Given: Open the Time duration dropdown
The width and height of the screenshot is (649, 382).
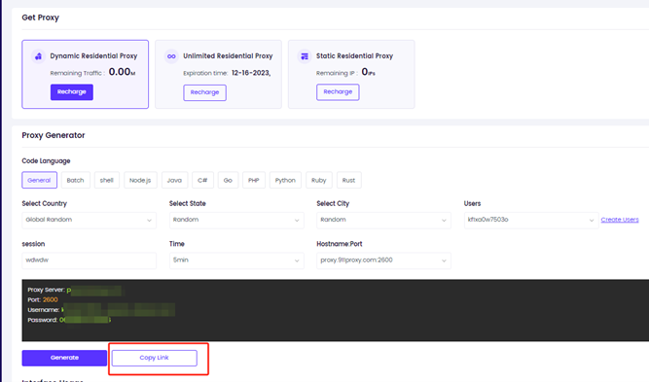Looking at the screenshot, I should pyautogui.click(x=236, y=260).
